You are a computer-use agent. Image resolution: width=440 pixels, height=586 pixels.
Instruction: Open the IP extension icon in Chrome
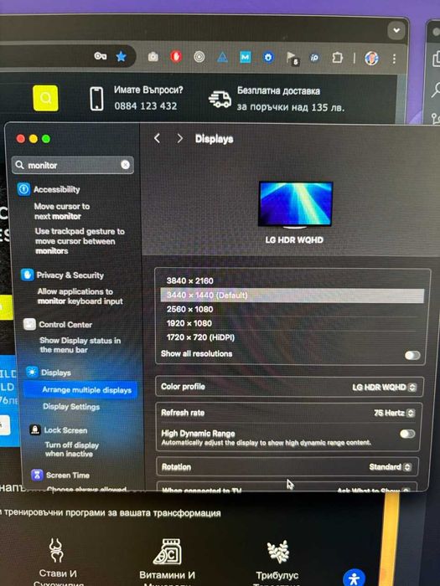coord(314,58)
